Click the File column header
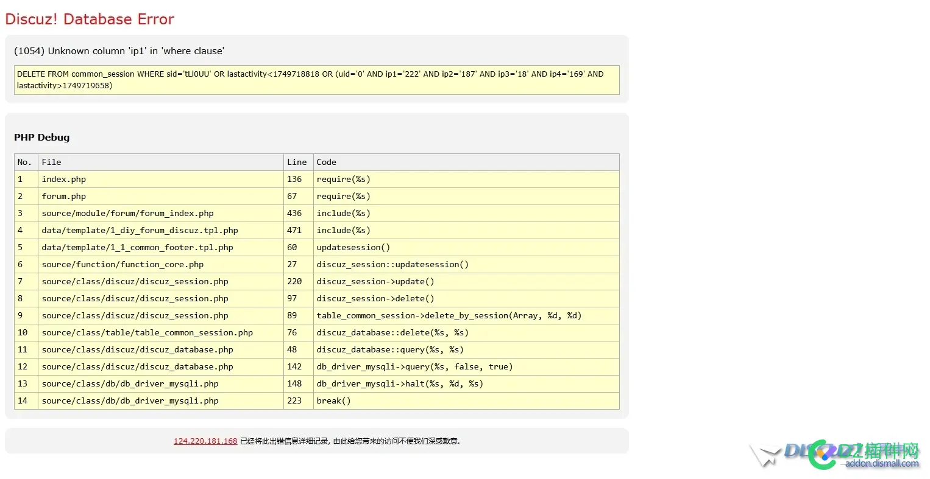This screenshot has height=479, width=930. pyautogui.click(x=52, y=163)
